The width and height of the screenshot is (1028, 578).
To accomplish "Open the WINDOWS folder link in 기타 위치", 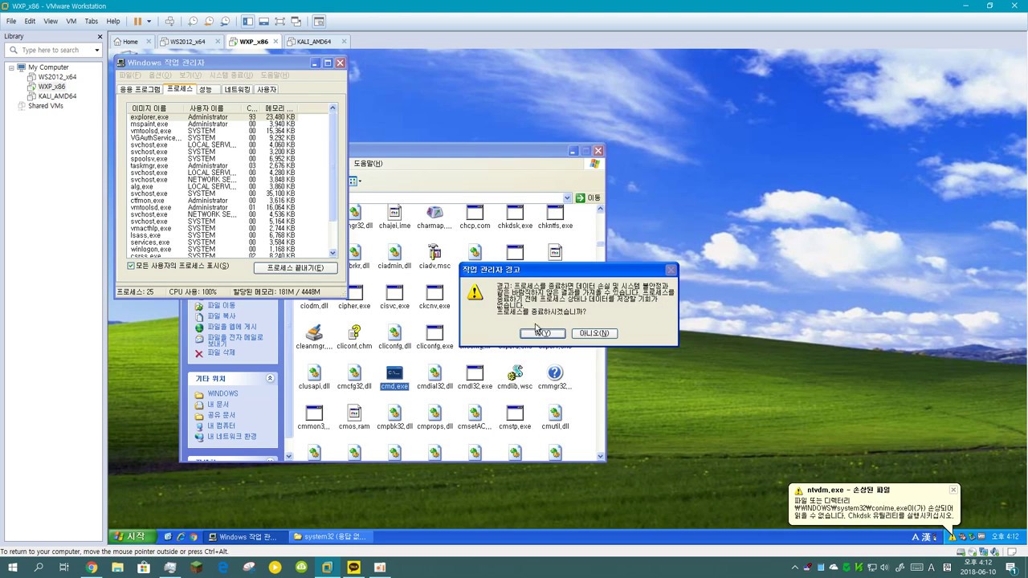I will click(222, 394).
